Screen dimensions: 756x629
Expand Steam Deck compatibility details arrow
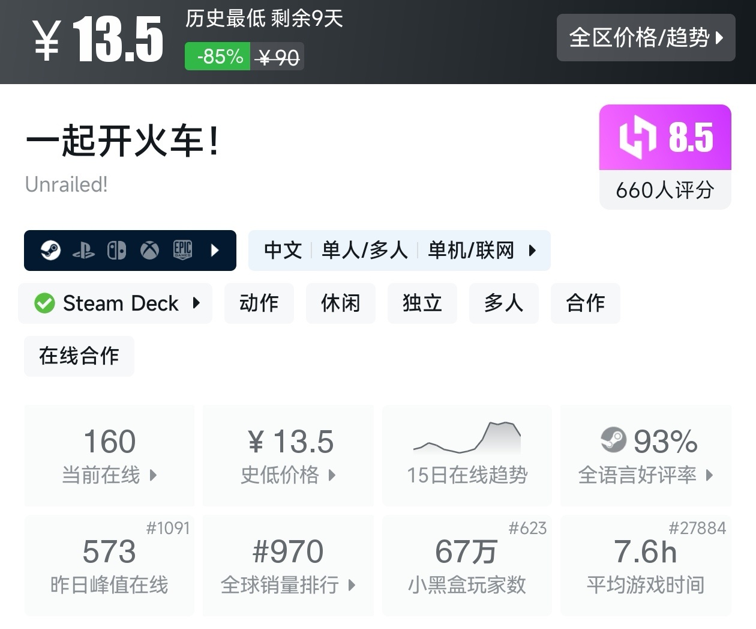[x=196, y=303]
